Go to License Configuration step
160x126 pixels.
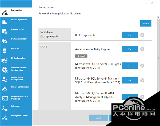16,89
